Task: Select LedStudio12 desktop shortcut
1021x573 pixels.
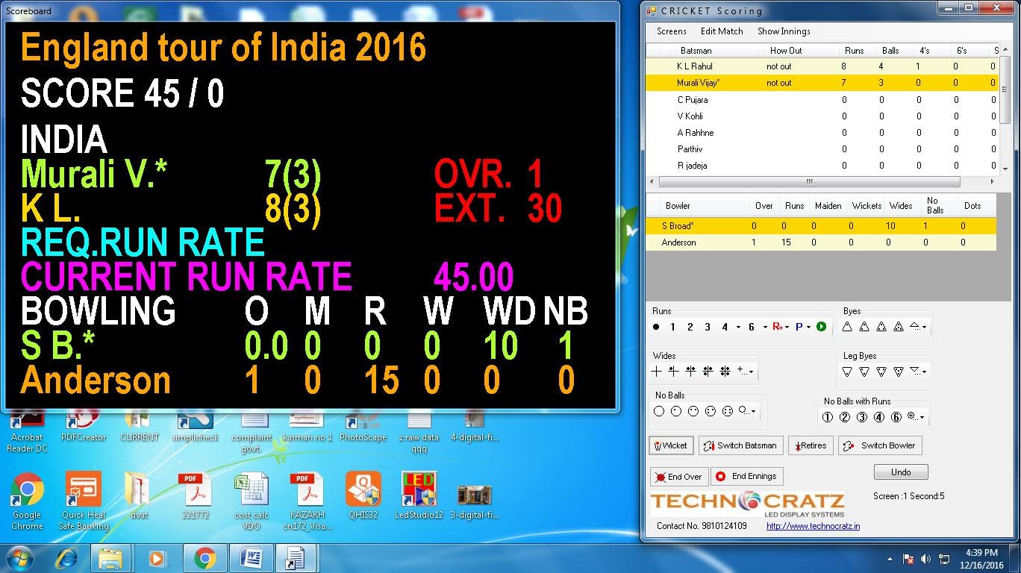Action: pos(419,495)
